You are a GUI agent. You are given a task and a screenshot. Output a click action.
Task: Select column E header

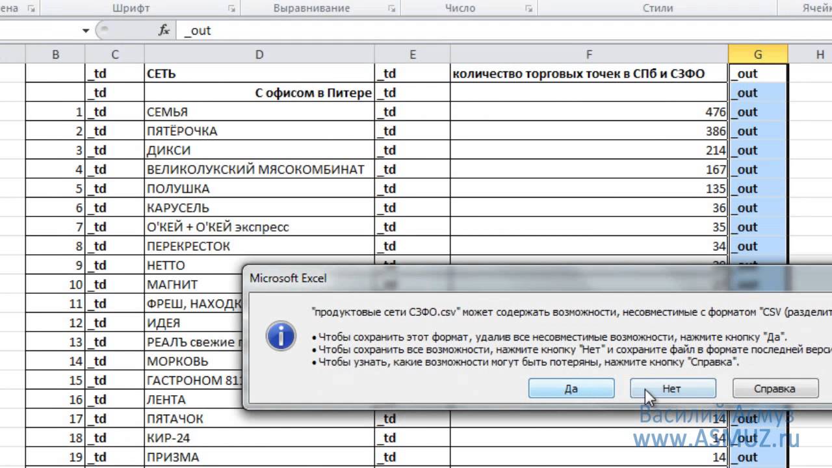(x=413, y=55)
